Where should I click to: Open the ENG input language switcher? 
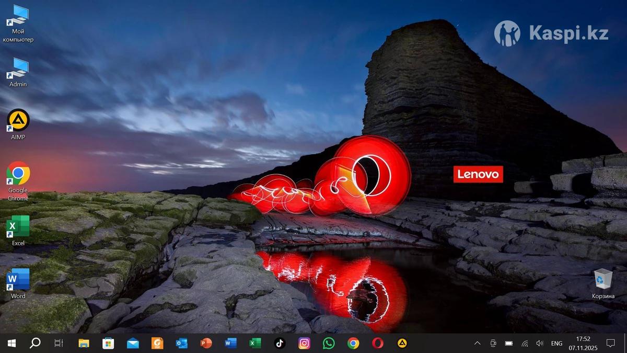556,343
